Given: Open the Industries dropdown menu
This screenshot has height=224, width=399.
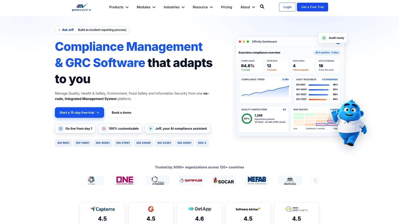Looking at the screenshot, I should 174,7.
